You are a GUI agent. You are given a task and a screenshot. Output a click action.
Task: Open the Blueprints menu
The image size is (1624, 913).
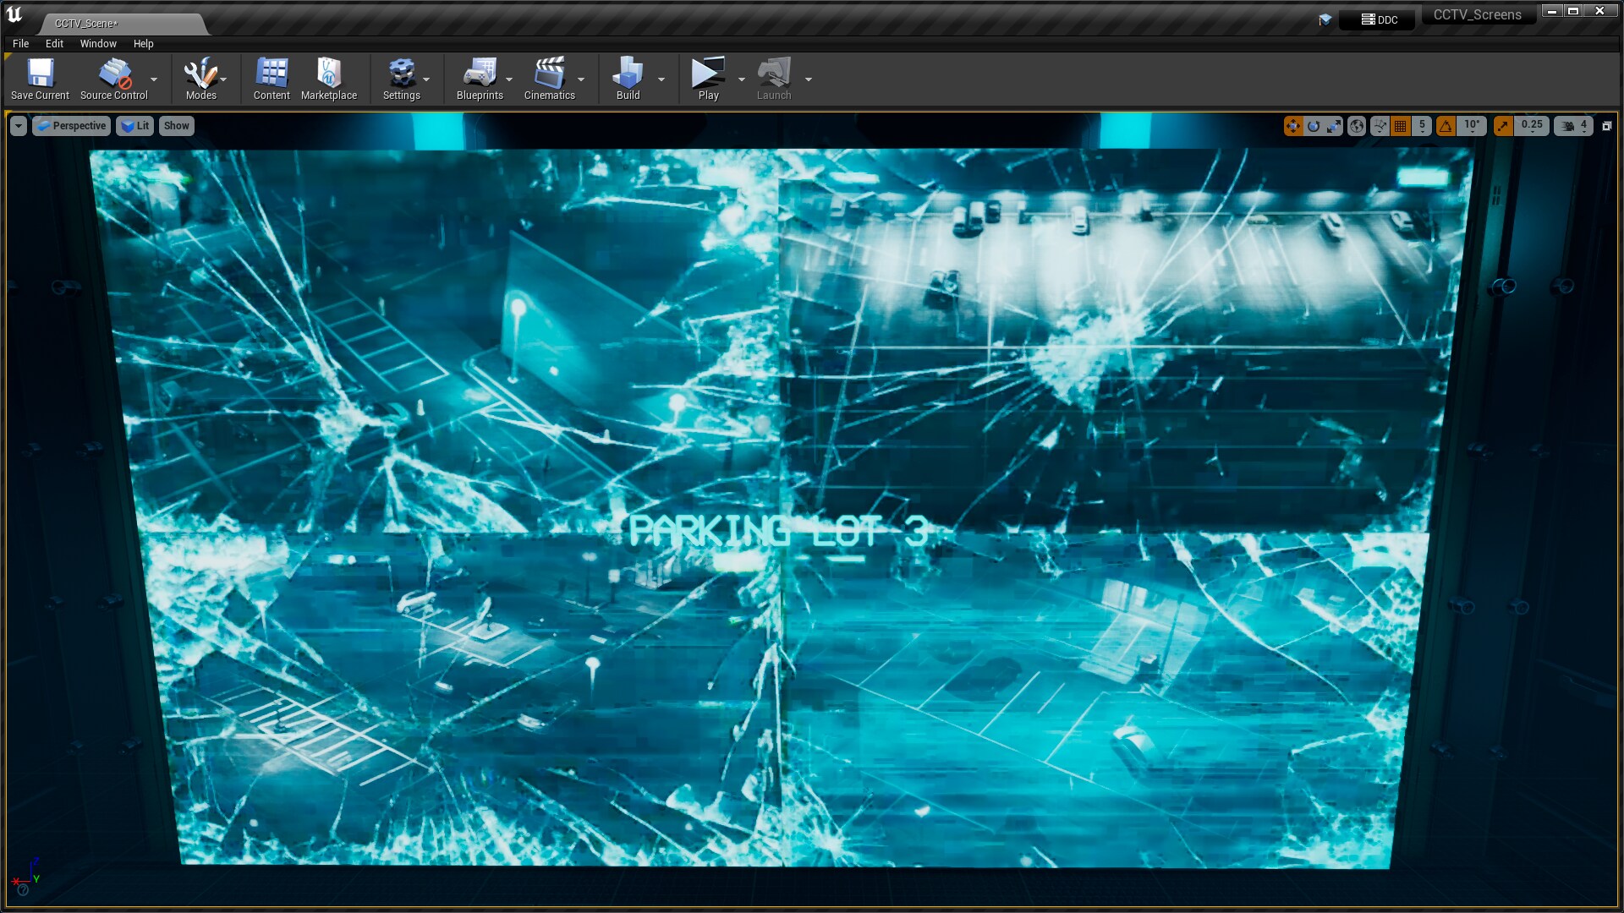tap(479, 78)
